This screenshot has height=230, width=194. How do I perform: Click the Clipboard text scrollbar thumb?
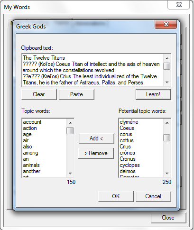pyautogui.click(x=167, y=66)
